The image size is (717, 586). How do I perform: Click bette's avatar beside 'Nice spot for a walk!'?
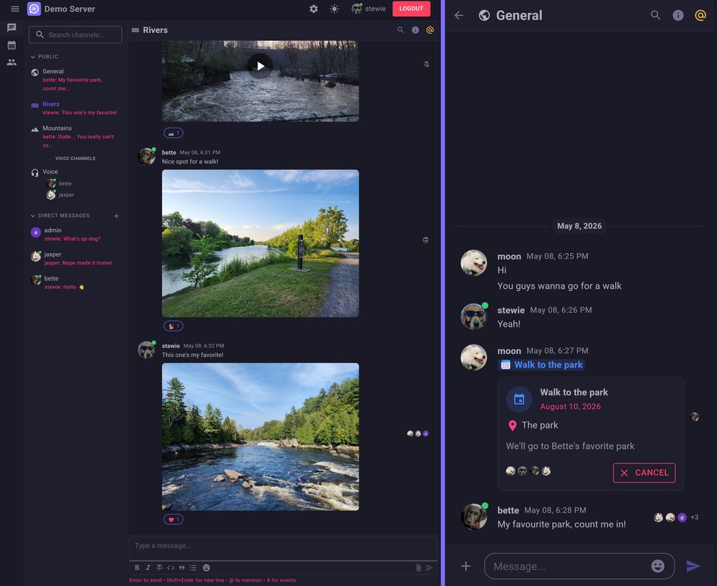pos(147,157)
